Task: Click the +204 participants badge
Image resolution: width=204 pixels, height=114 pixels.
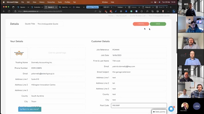Action: (x=197, y=106)
